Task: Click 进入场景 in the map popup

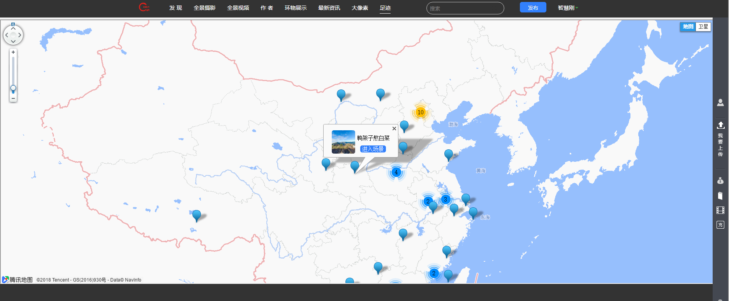Action: tap(373, 149)
